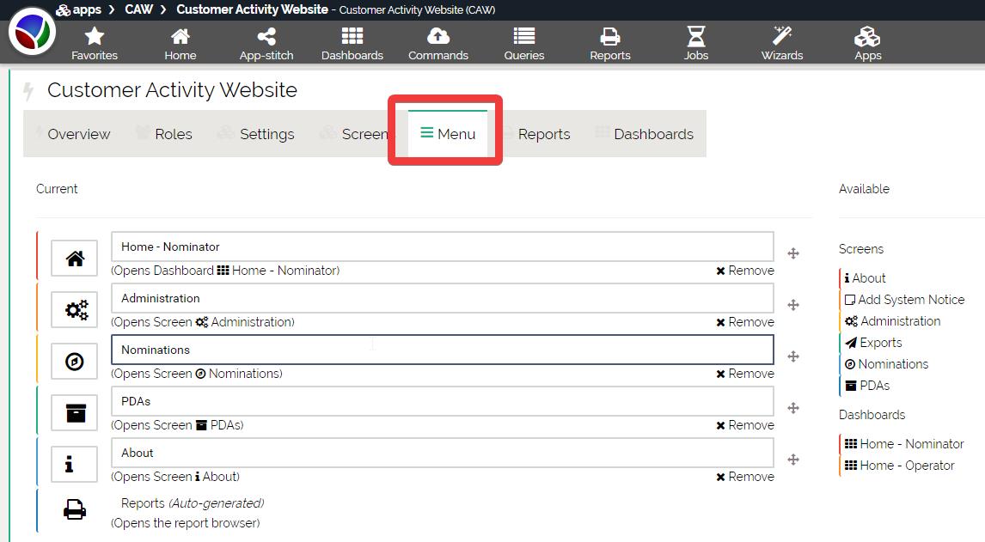
Task: Click the drag handle beside Nominations row
Action: coord(793,356)
